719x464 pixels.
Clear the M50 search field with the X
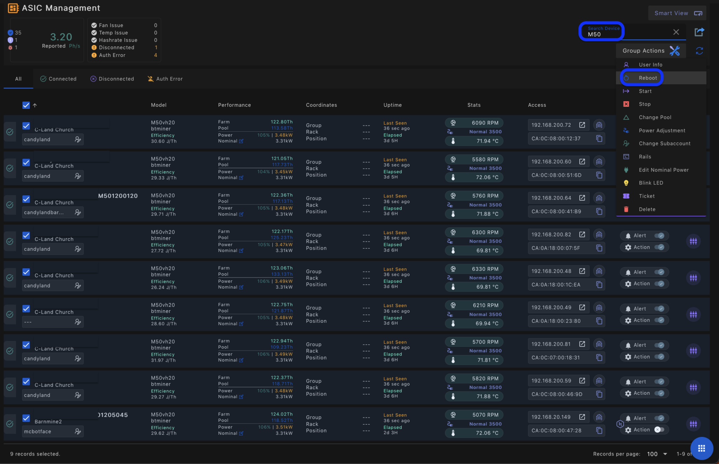[676, 32]
